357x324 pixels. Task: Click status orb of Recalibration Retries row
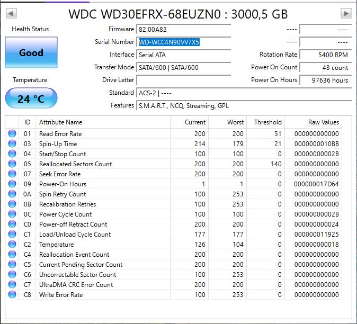(12, 204)
